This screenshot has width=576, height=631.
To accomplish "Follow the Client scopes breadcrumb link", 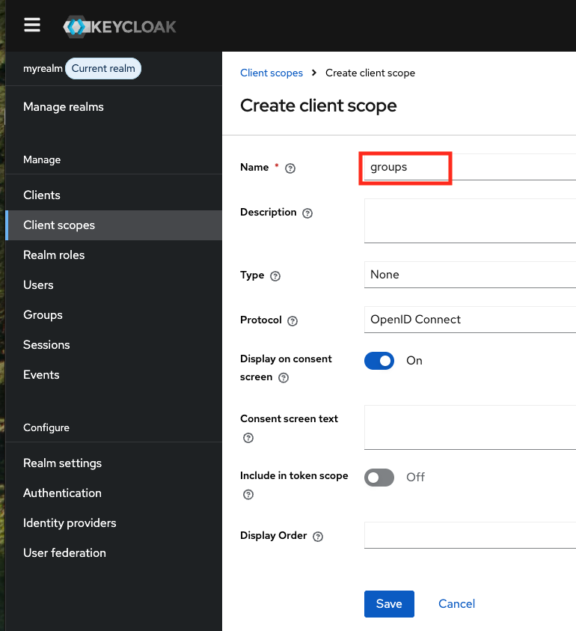I will click(272, 73).
